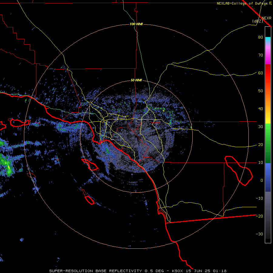The image size is (273, 273).
Task: Click the 40 value on the dBZ scale
Action: tap(261, 109)
